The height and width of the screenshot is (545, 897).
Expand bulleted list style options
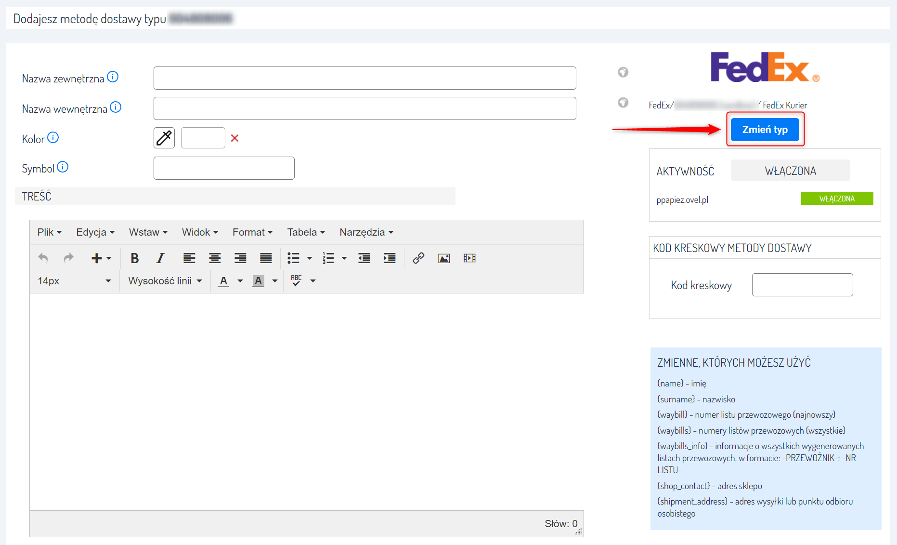(310, 258)
